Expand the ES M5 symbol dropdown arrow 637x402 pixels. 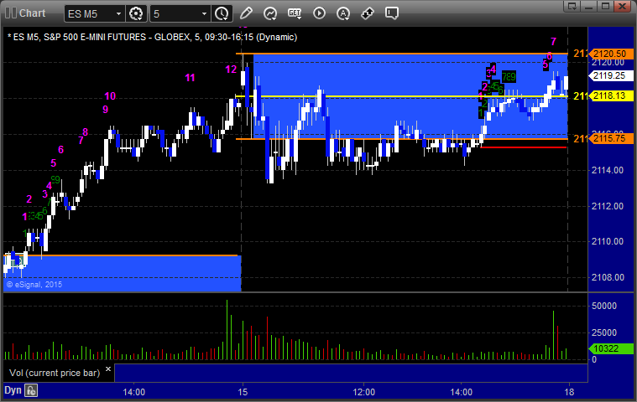click(x=118, y=13)
